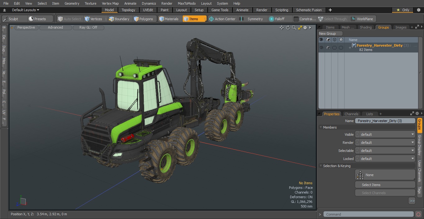Open viewport settings gear icon
This screenshot has width=424, height=219.
click(x=305, y=28)
